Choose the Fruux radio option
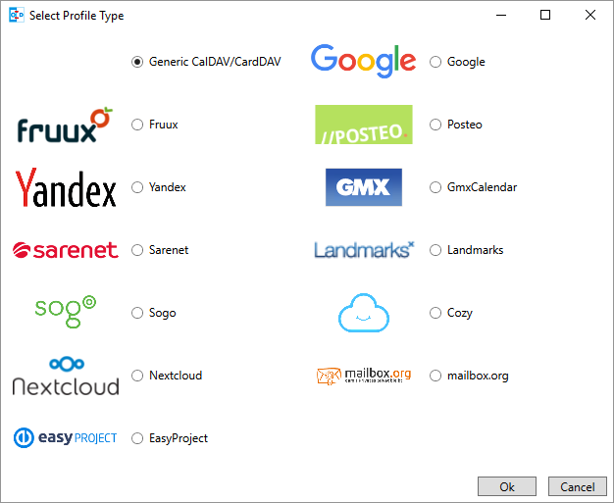614x503 pixels. [137, 125]
